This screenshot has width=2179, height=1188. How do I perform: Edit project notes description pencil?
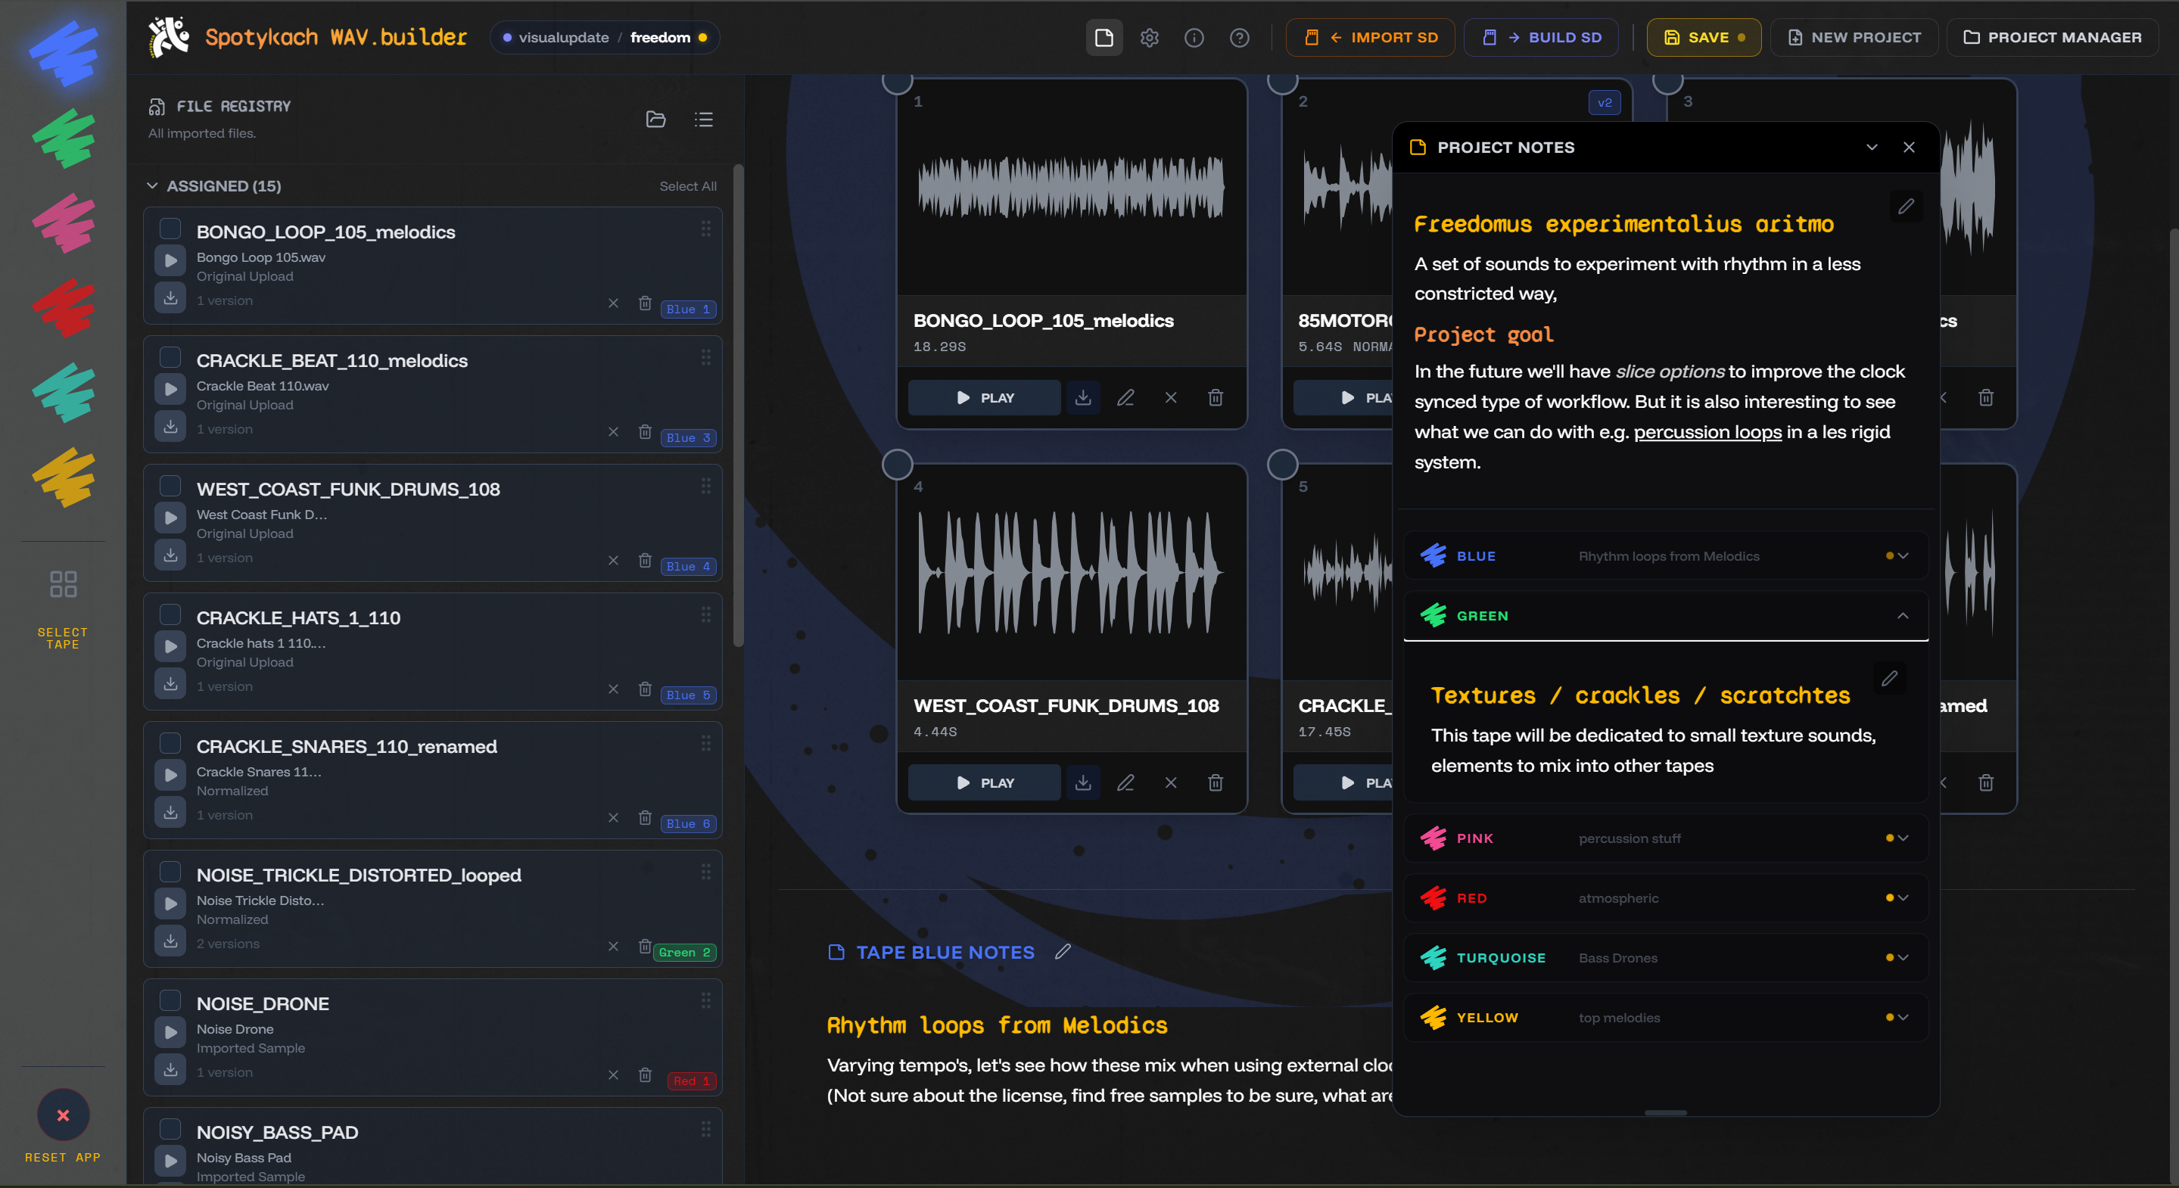1906,207
